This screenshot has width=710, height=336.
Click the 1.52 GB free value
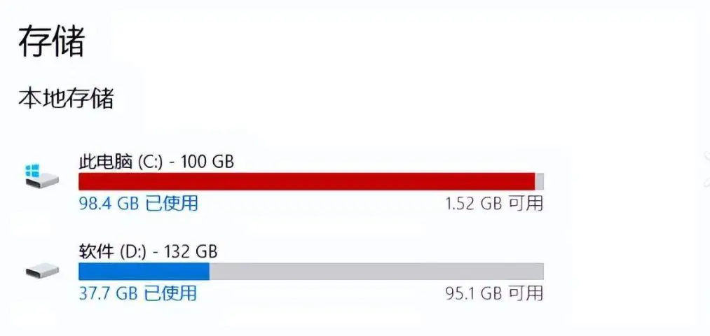[x=472, y=204]
